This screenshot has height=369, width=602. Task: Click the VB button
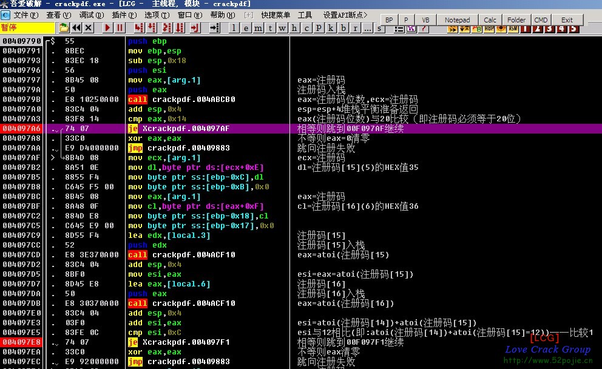click(x=425, y=20)
